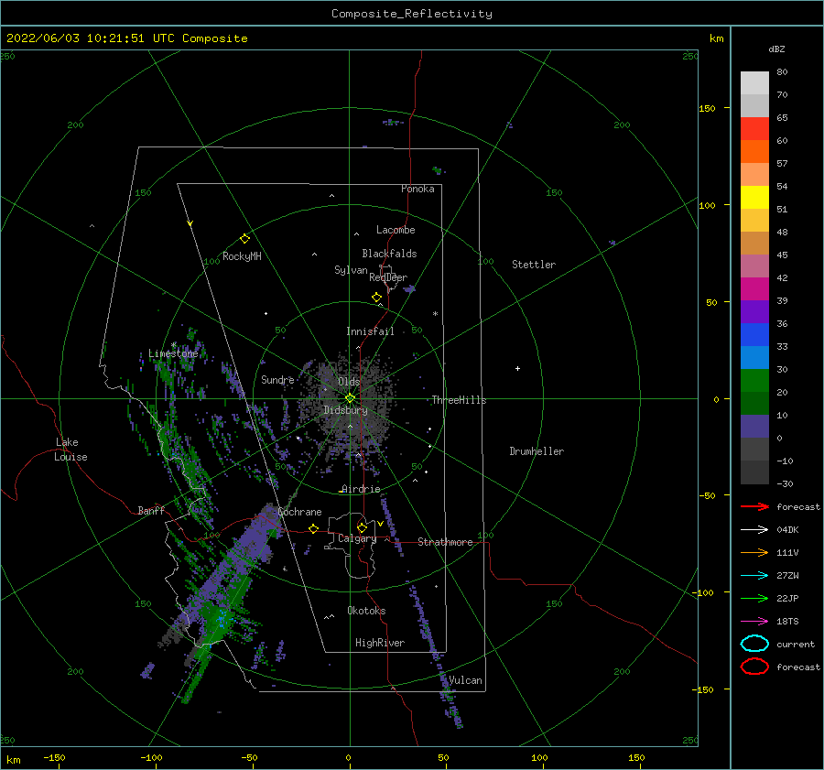Image resolution: width=824 pixels, height=770 pixels.
Task: Click the orange 57 dBZ color swatch
Action: 754,151
